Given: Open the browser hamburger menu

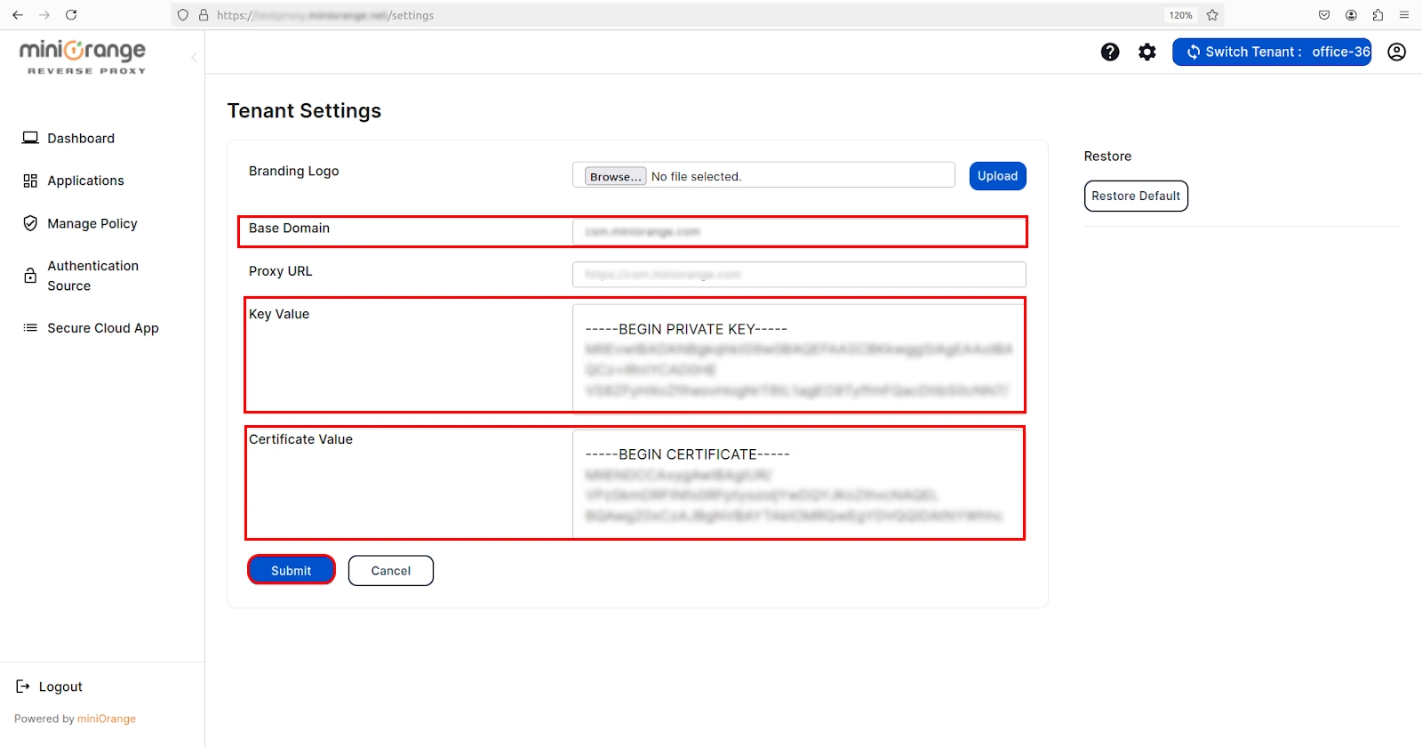Looking at the screenshot, I should click(1404, 15).
